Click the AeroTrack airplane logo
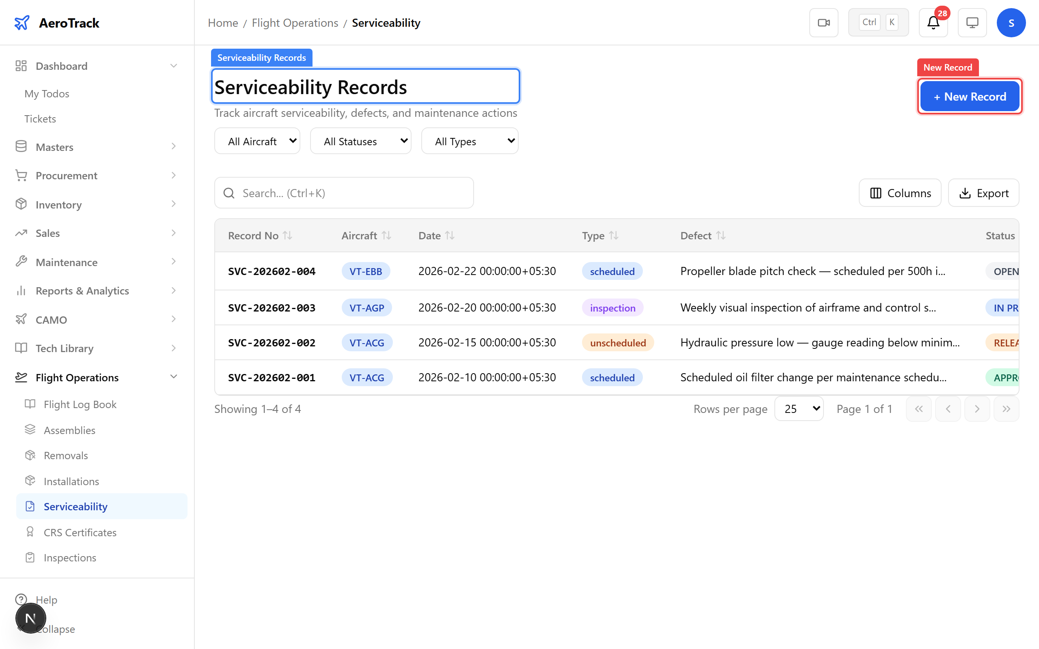 click(22, 23)
